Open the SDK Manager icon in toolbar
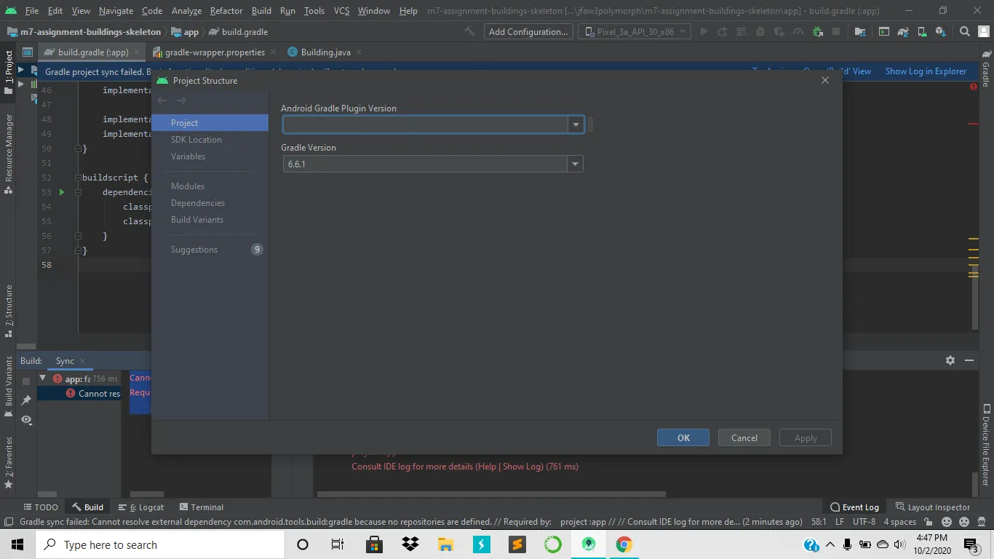Screen dimensions: 994x559 tap(941, 32)
